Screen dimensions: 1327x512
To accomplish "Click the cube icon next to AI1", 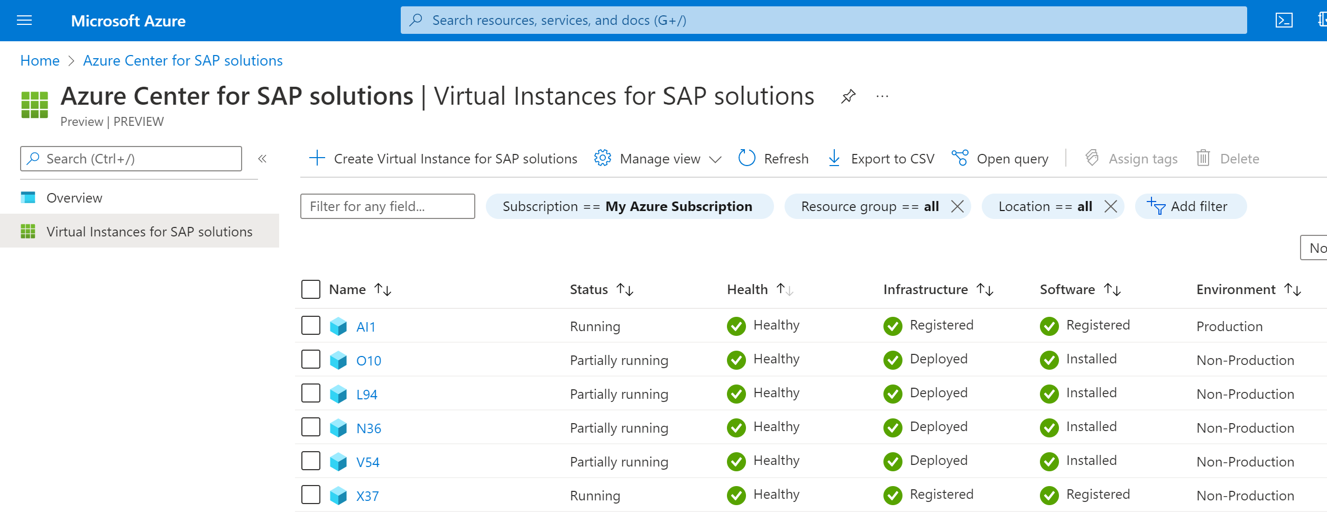I will click(338, 326).
